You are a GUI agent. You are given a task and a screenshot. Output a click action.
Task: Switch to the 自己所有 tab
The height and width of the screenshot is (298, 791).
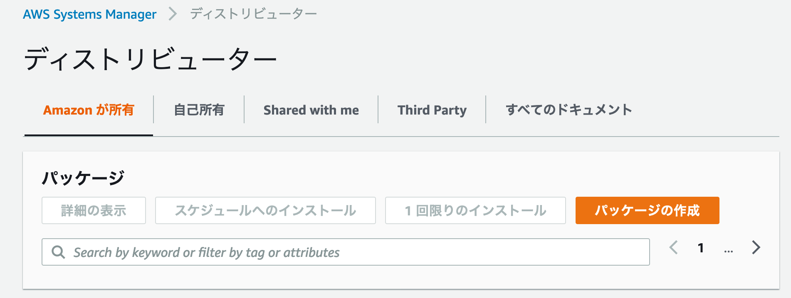click(x=199, y=110)
